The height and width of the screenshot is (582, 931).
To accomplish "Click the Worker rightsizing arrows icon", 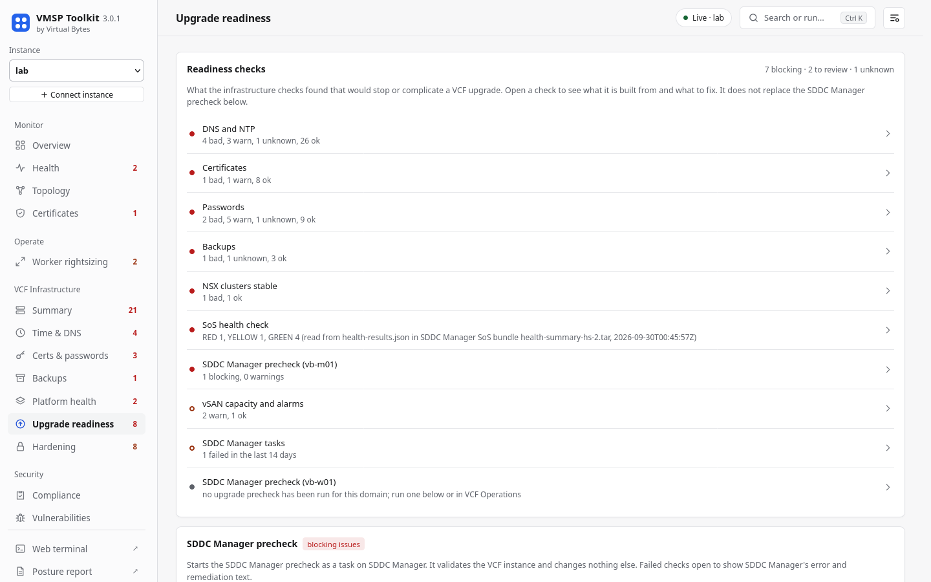I will pyautogui.click(x=21, y=262).
